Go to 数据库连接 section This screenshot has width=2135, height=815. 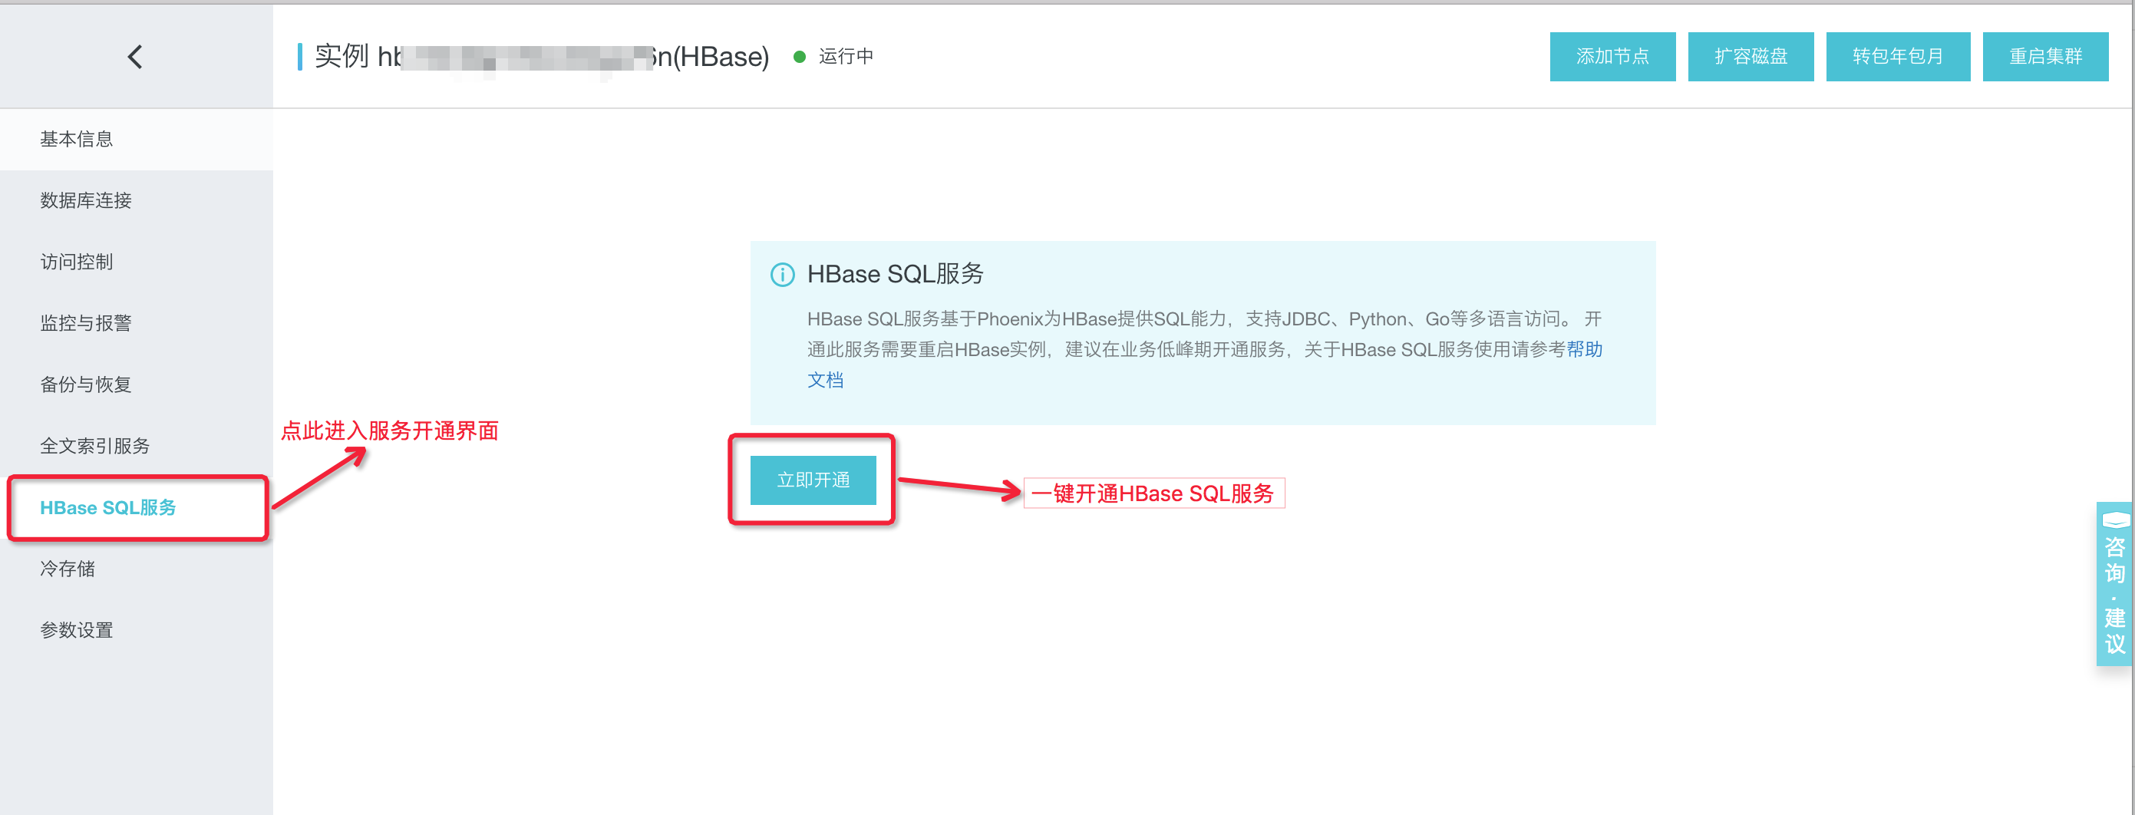click(x=136, y=200)
